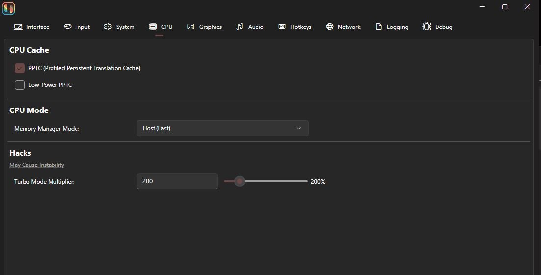Screen dimensions: 541x275
Task: Click the Turbo Mode Multiplier input field
Action: [177, 181]
